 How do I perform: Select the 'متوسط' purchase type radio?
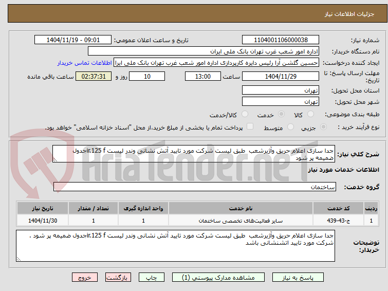pyautogui.click(x=290, y=127)
